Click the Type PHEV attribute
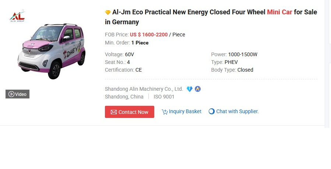The image size is (331, 169). pos(225,62)
